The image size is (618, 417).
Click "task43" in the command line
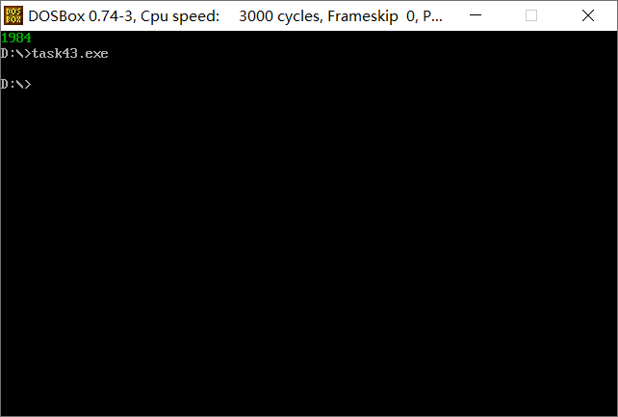[55, 53]
